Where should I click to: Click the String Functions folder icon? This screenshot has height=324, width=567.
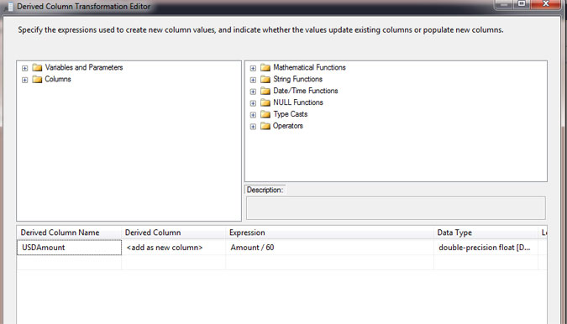click(x=265, y=79)
